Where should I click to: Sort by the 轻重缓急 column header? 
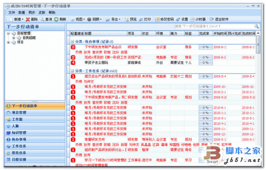pos(77,34)
